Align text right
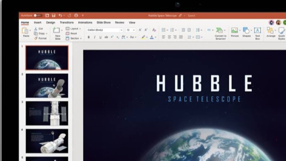Screen dimensions: 286x161 point(175,37)
